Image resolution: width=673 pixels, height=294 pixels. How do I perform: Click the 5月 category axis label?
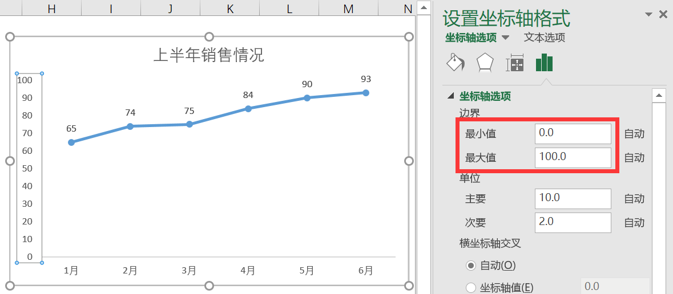click(307, 271)
